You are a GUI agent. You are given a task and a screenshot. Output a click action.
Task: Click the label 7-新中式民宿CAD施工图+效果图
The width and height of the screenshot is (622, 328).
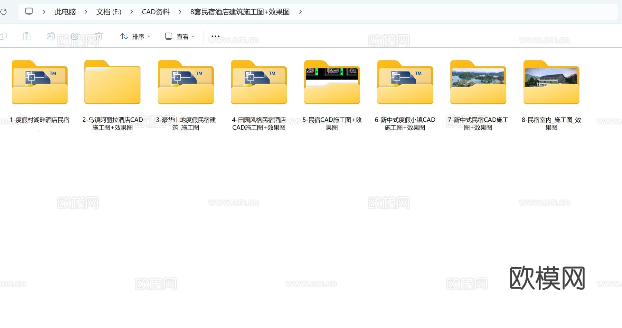click(478, 124)
